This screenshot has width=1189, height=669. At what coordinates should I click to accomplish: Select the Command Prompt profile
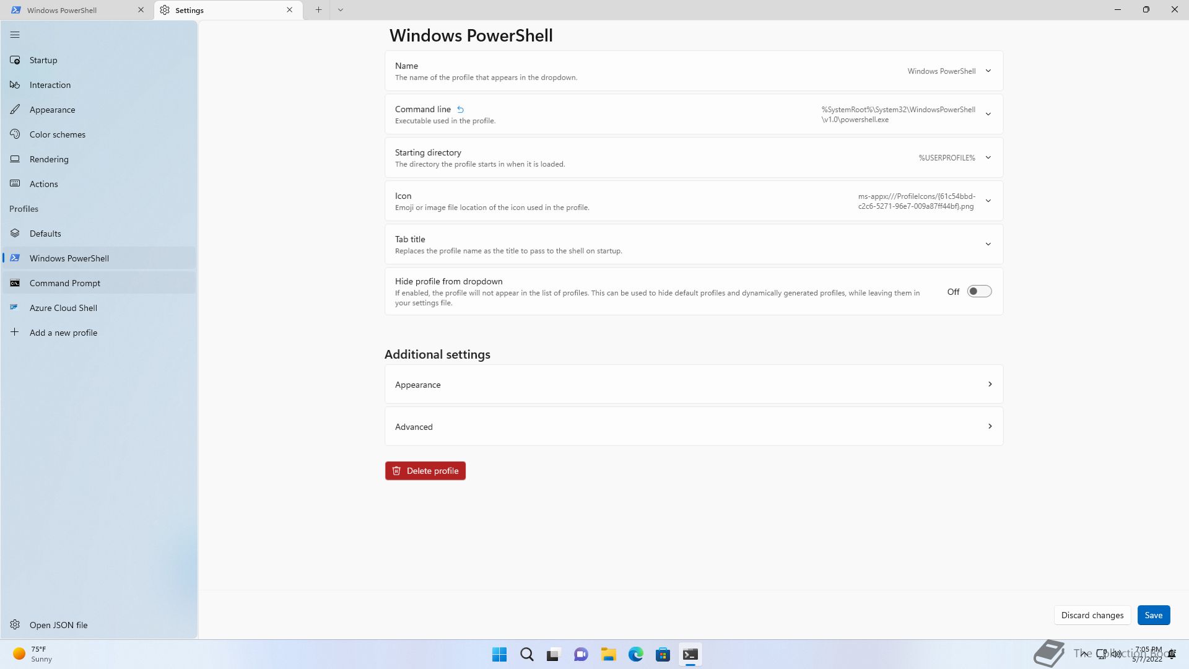[x=99, y=283]
